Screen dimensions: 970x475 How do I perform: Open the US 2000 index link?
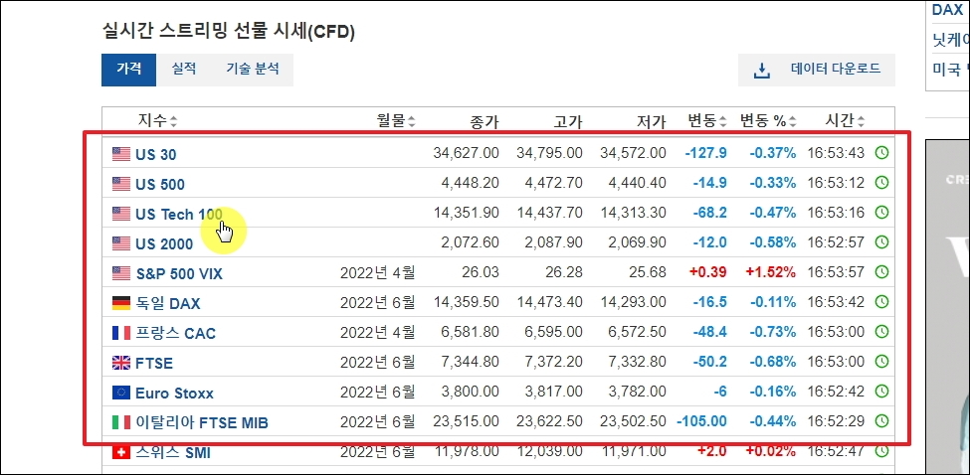(164, 244)
